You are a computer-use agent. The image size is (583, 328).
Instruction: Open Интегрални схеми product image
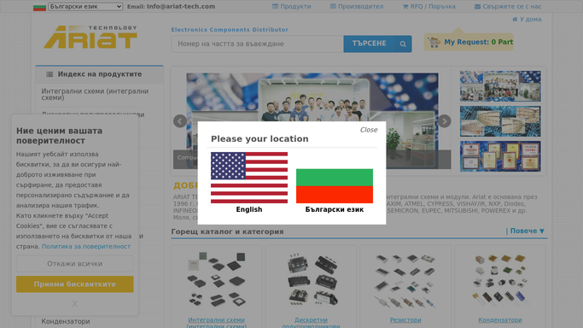click(217, 279)
